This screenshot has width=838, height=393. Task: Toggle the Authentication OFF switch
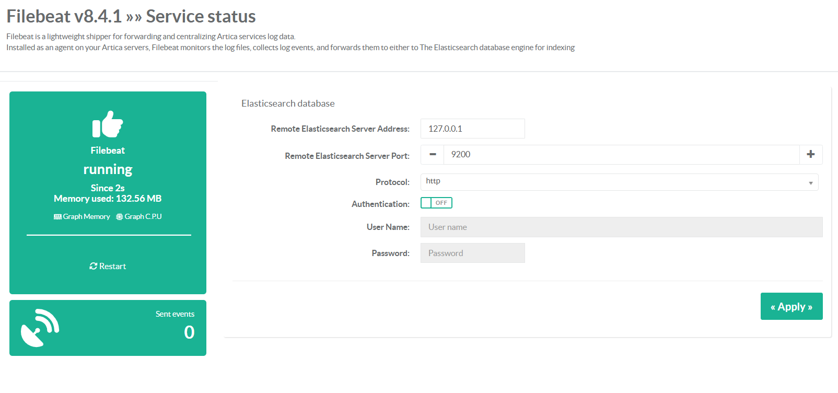click(436, 203)
